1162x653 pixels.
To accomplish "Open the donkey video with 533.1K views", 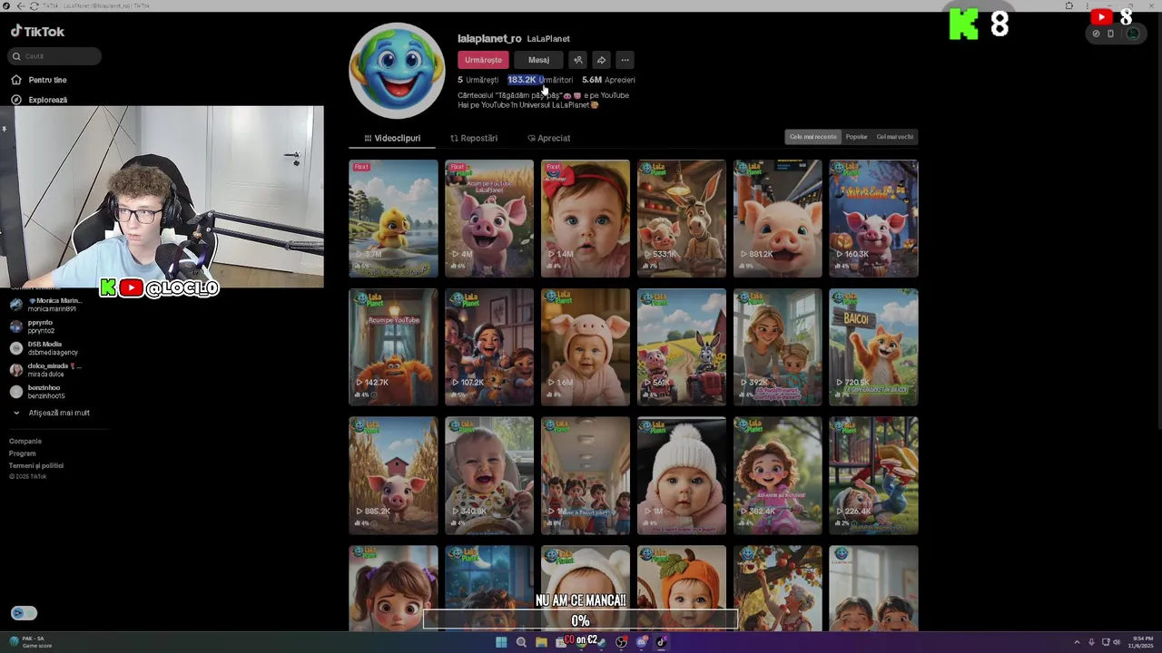I will coord(682,219).
